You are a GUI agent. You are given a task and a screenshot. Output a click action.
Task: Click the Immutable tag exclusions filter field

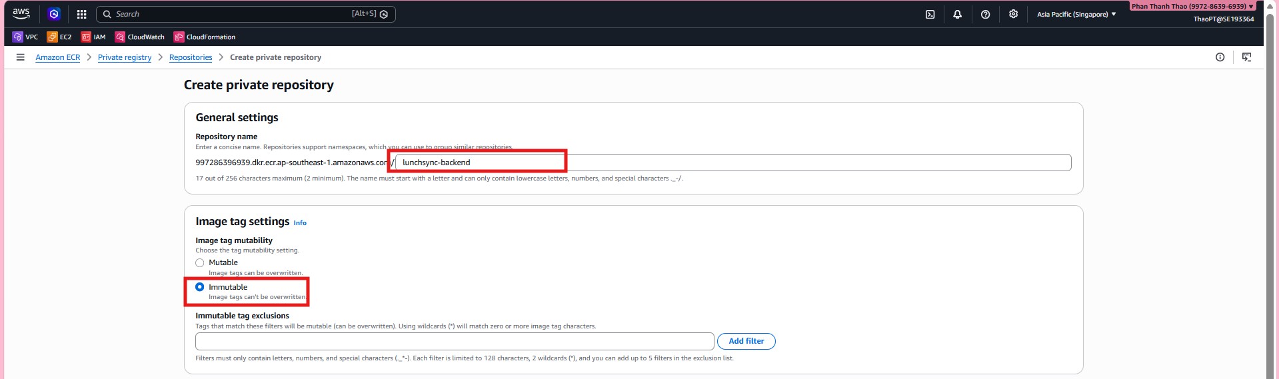(455, 341)
